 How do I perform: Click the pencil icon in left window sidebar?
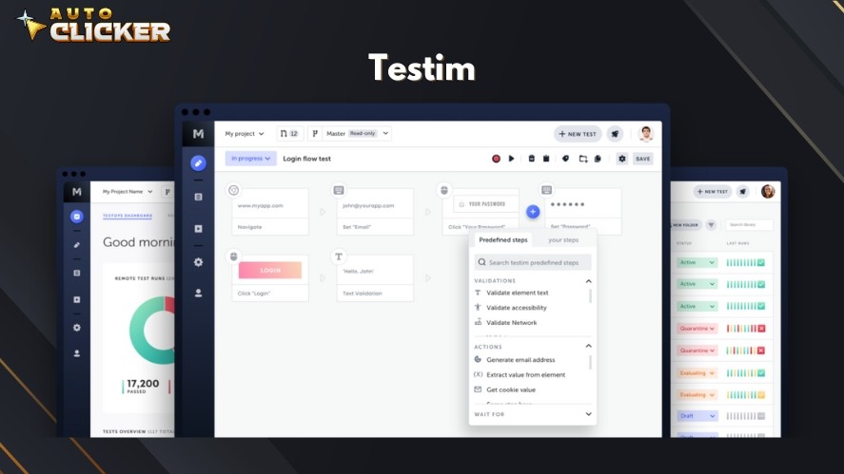[x=77, y=245]
